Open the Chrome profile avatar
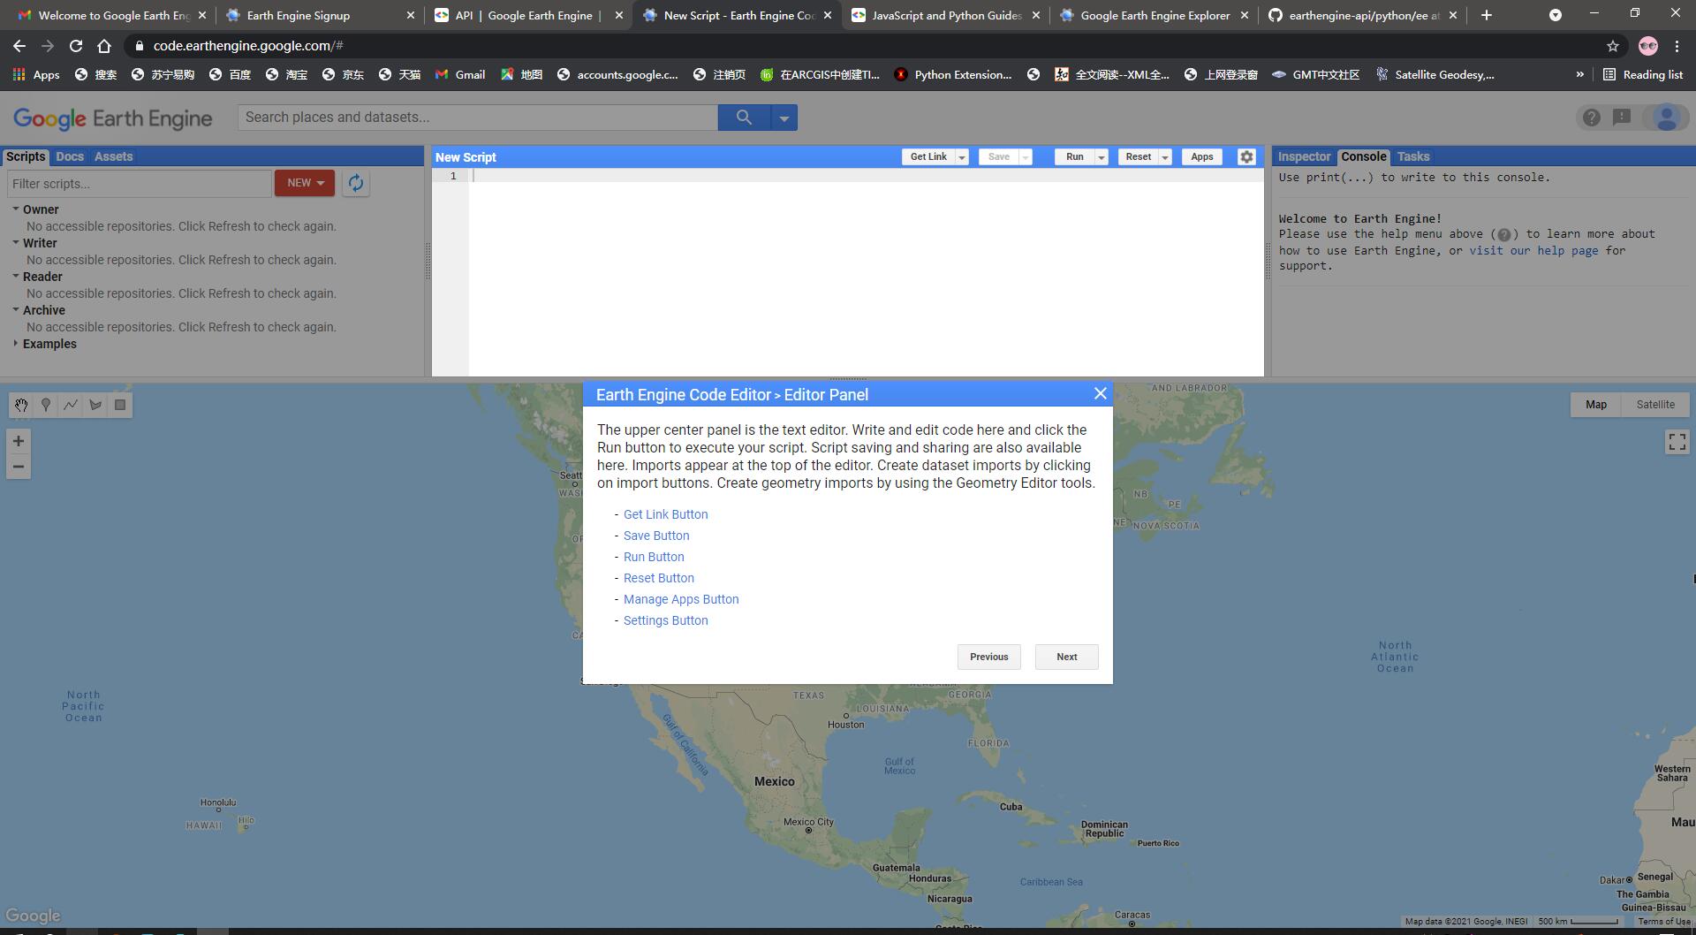 click(1648, 46)
